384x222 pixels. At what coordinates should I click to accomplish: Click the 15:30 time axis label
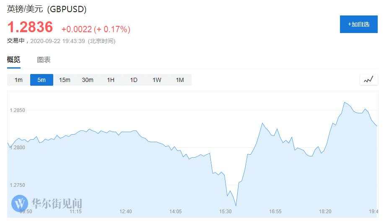[225, 212]
